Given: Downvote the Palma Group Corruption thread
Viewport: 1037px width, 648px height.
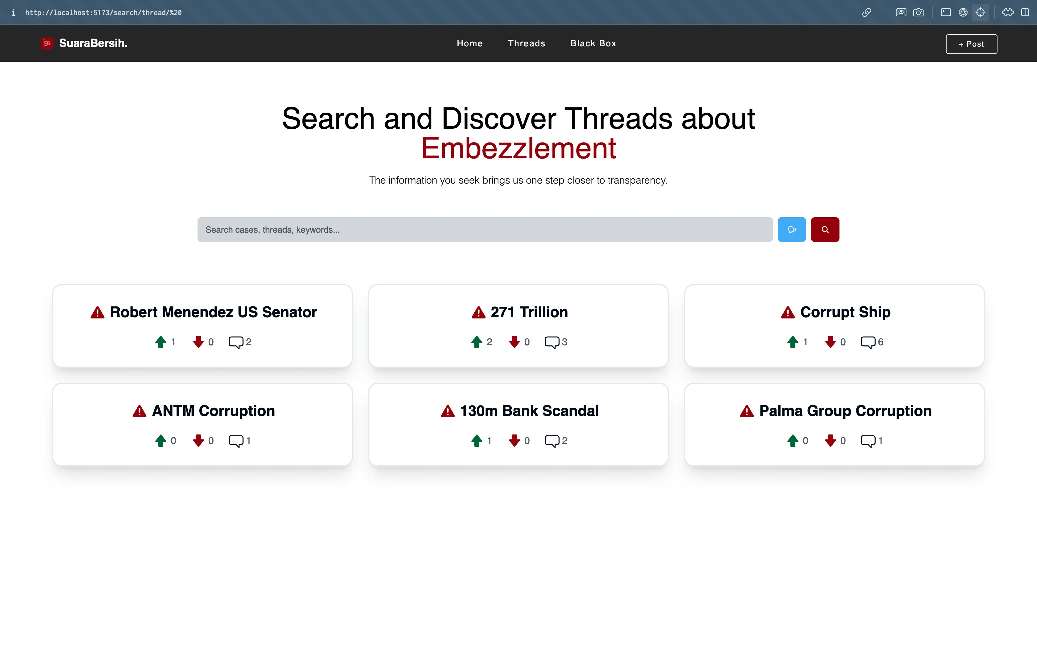Looking at the screenshot, I should click(x=831, y=441).
